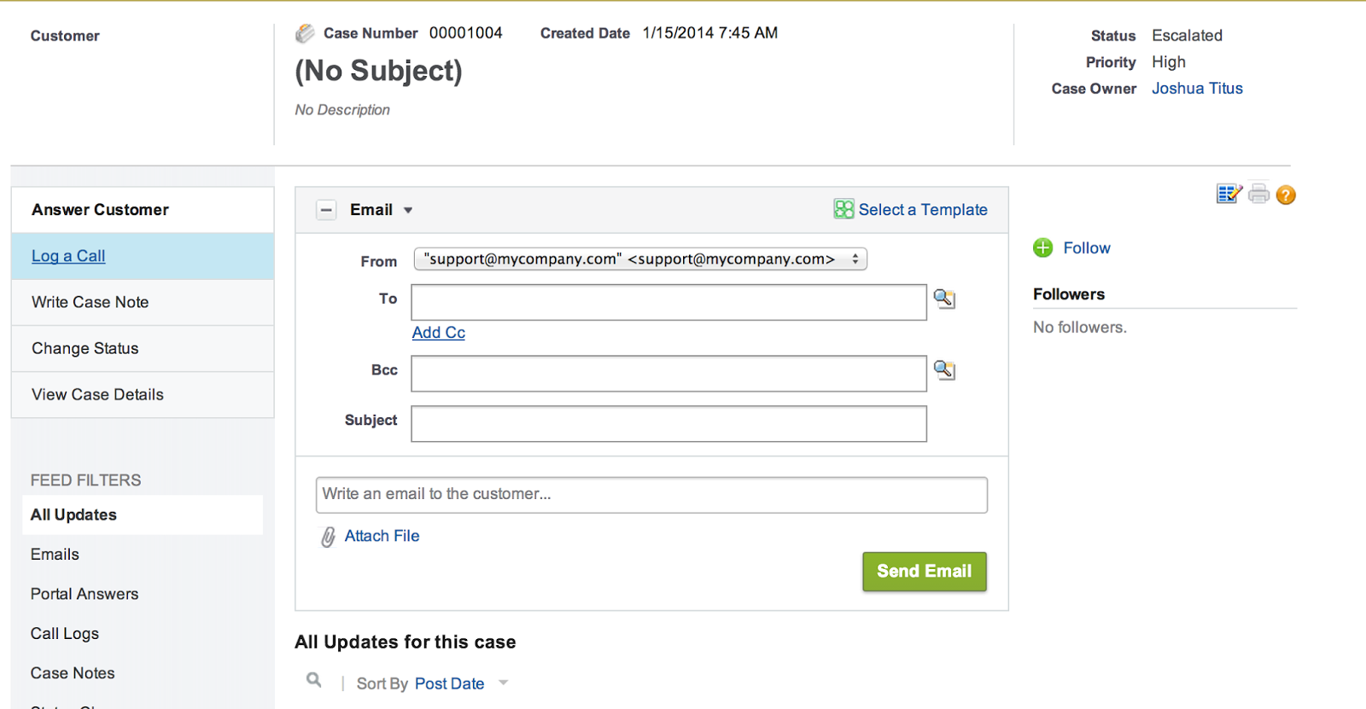Click the To field lookup icon

click(943, 299)
